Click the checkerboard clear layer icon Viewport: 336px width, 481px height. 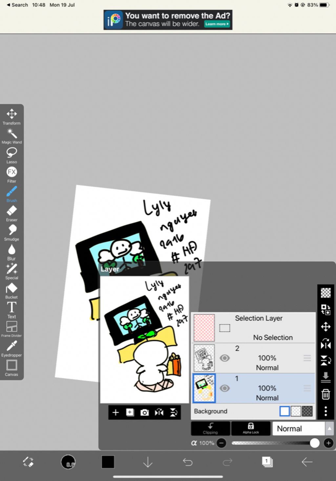(325, 292)
